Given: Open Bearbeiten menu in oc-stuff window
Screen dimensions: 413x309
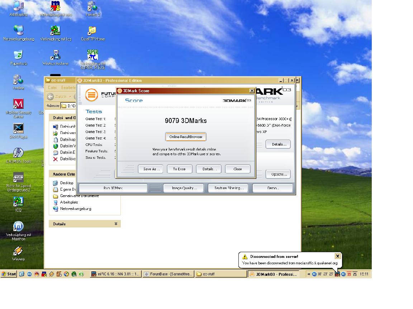Looking at the screenshot, I should (x=68, y=88).
